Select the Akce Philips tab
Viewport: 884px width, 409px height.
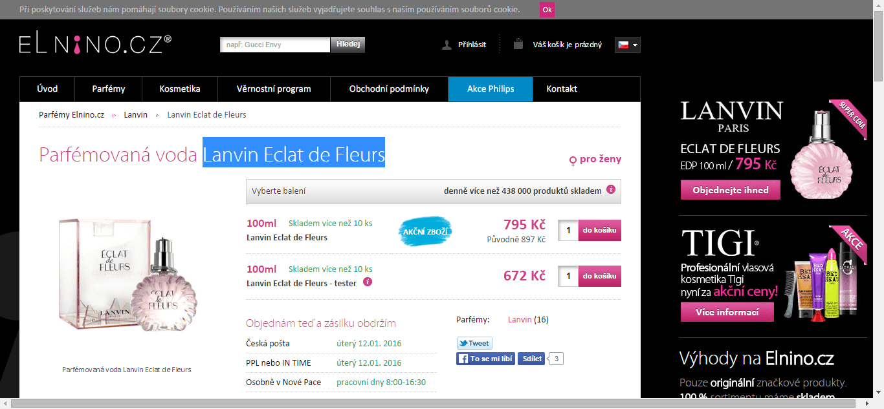coord(491,89)
